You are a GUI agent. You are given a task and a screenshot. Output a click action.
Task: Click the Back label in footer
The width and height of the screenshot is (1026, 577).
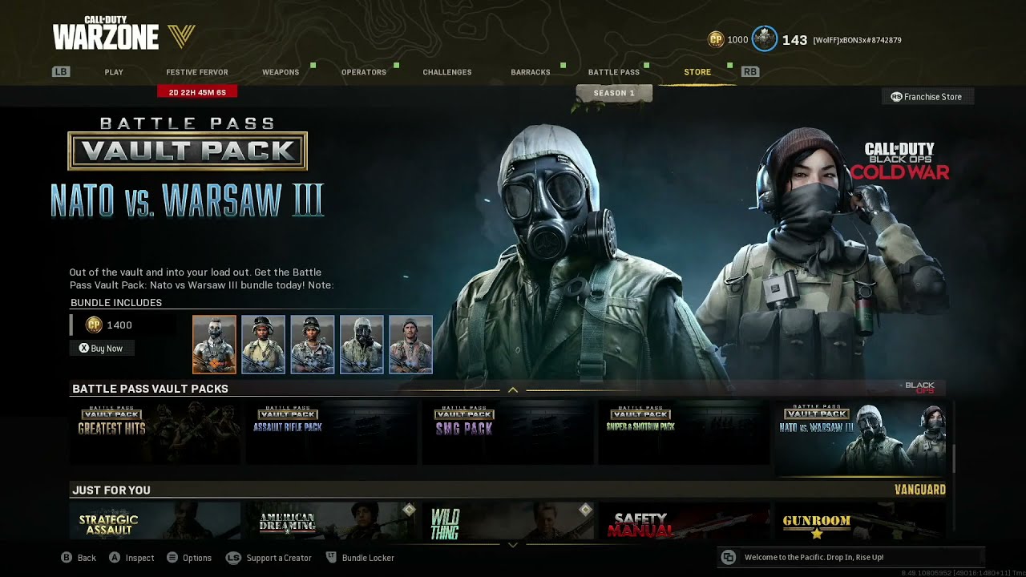[87, 558]
